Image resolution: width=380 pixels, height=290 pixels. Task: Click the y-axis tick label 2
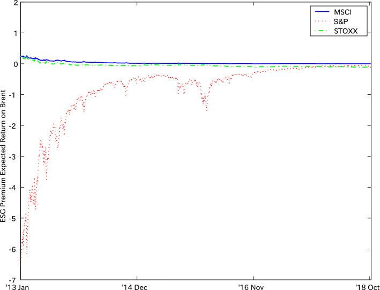coord(16,3)
